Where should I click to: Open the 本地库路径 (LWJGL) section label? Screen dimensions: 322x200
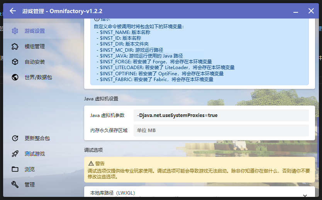(112, 193)
